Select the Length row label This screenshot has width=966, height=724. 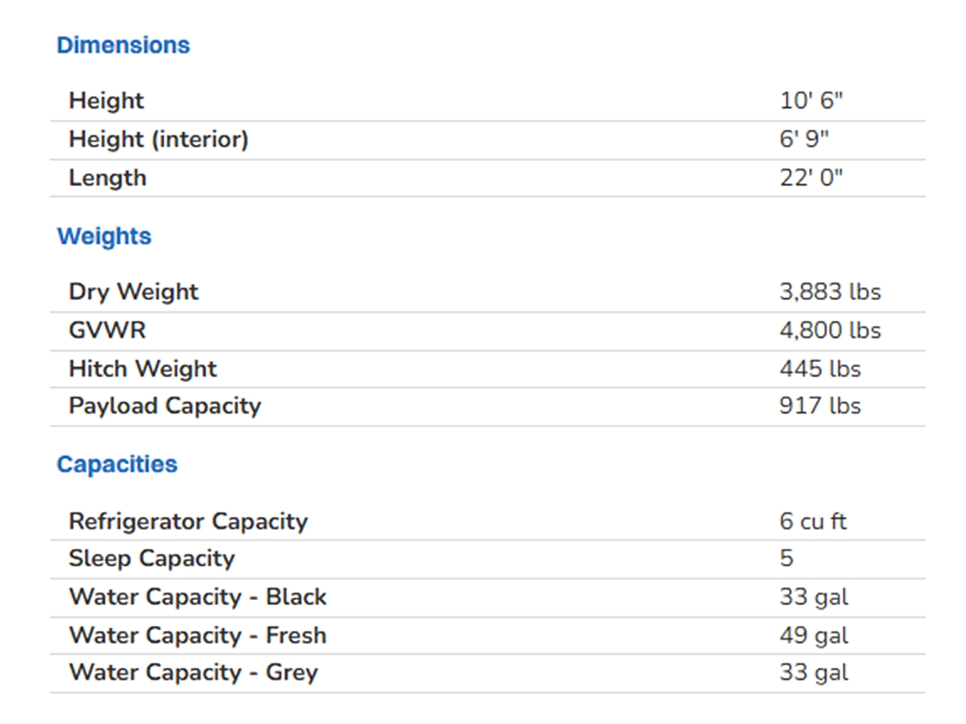(107, 178)
